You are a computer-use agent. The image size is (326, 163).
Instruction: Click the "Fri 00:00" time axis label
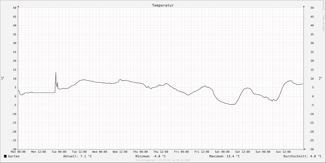(181, 152)
